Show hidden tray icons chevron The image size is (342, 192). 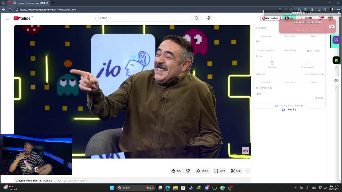[x=296, y=188]
